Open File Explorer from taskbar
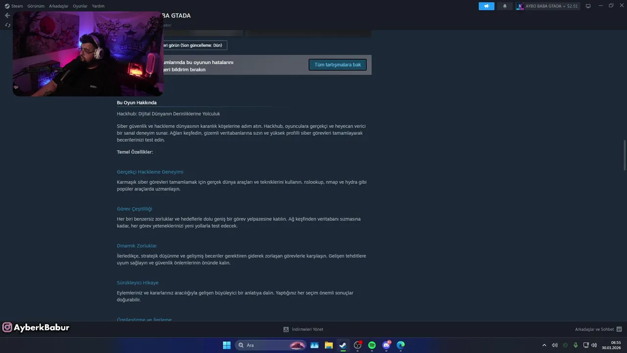 point(329,345)
